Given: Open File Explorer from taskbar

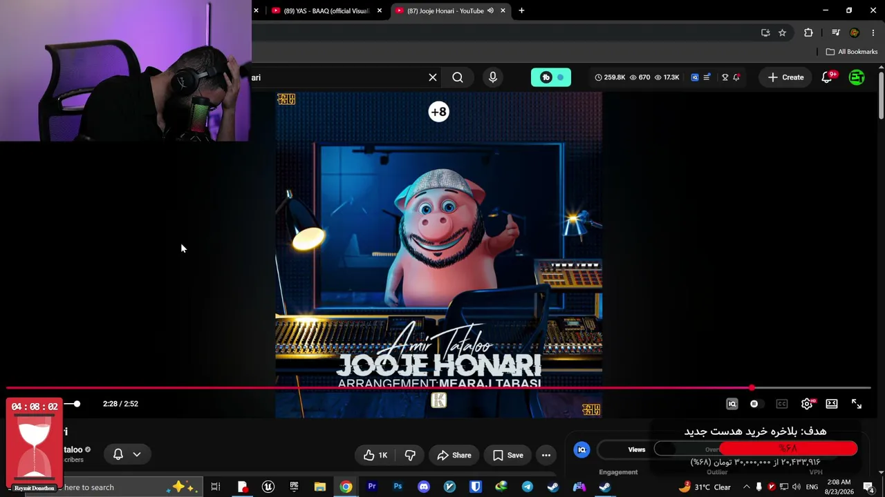Looking at the screenshot, I should click(320, 487).
